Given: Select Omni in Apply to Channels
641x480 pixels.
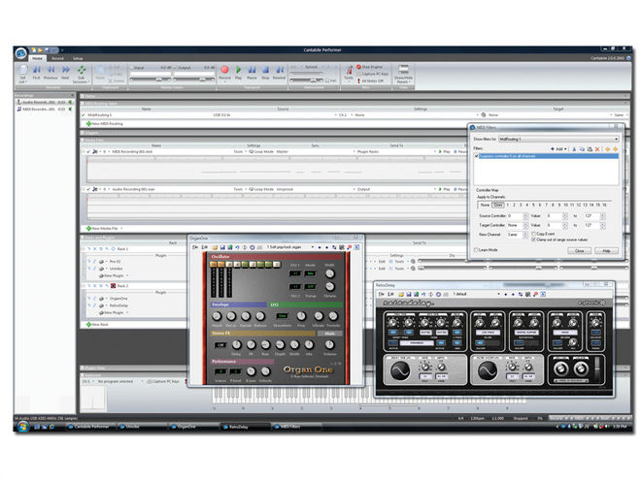Looking at the screenshot, I should pyautogui.click(x=498, y=205).
